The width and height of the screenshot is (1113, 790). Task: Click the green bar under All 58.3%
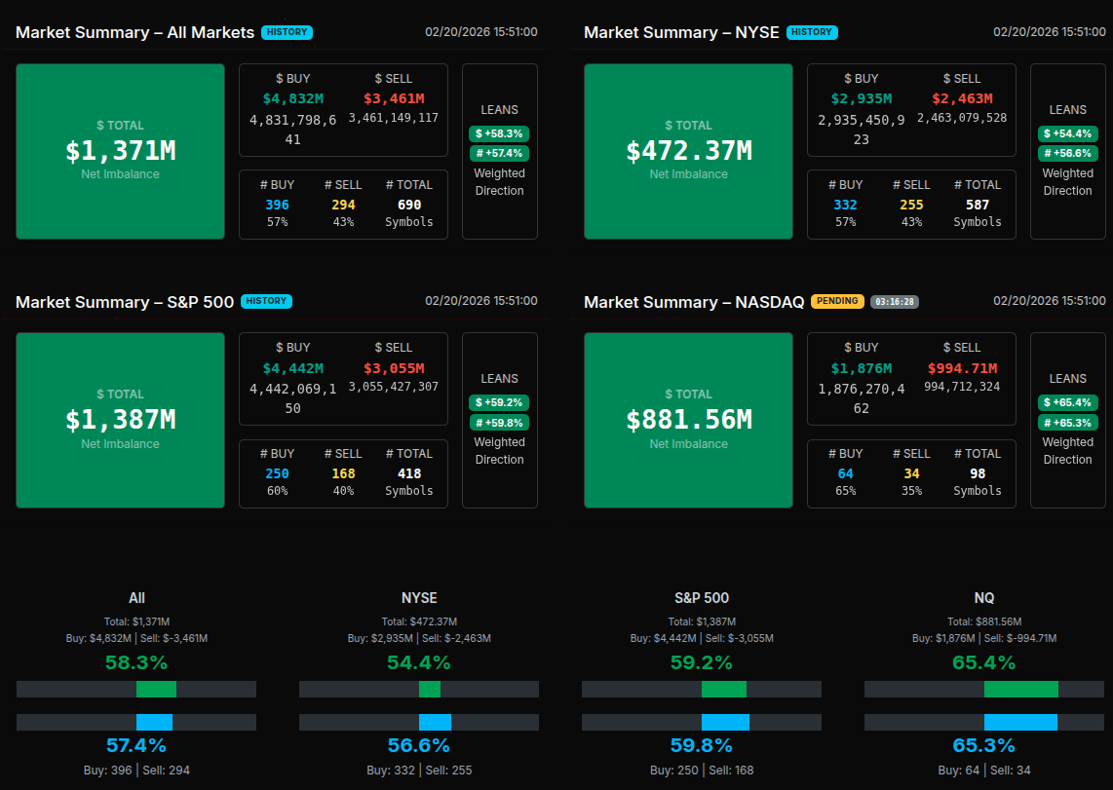point(156,690)
